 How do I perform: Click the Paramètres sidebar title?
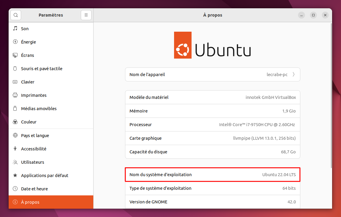pos(51,15)
